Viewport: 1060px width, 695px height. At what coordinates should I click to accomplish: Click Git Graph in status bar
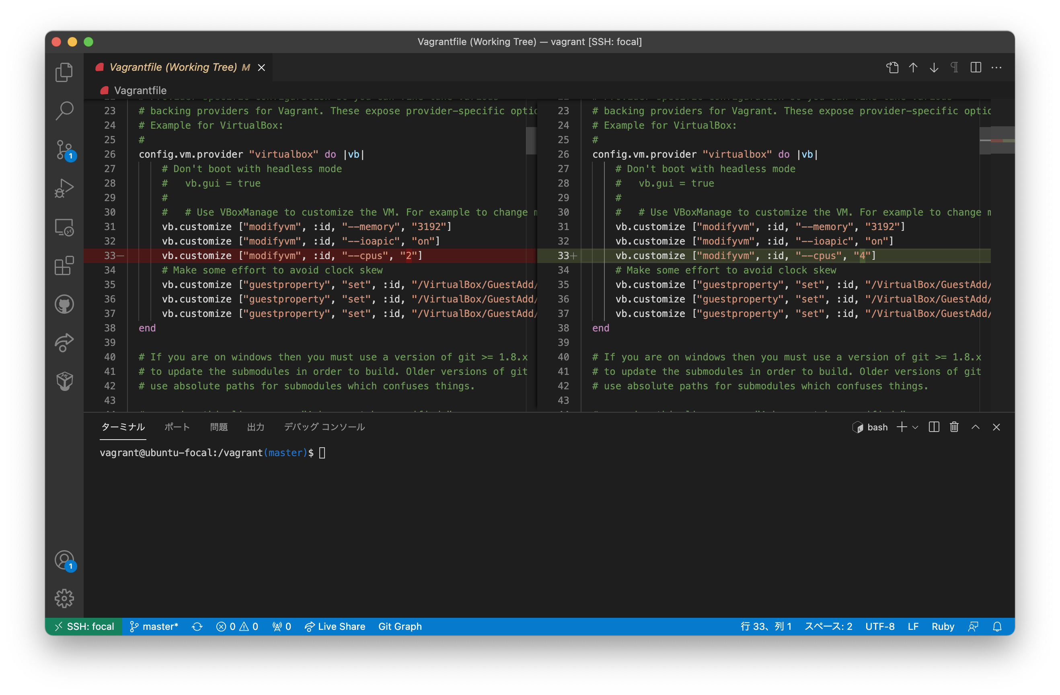coord(399,626)
